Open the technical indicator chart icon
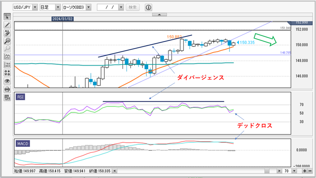 (7, 57)
